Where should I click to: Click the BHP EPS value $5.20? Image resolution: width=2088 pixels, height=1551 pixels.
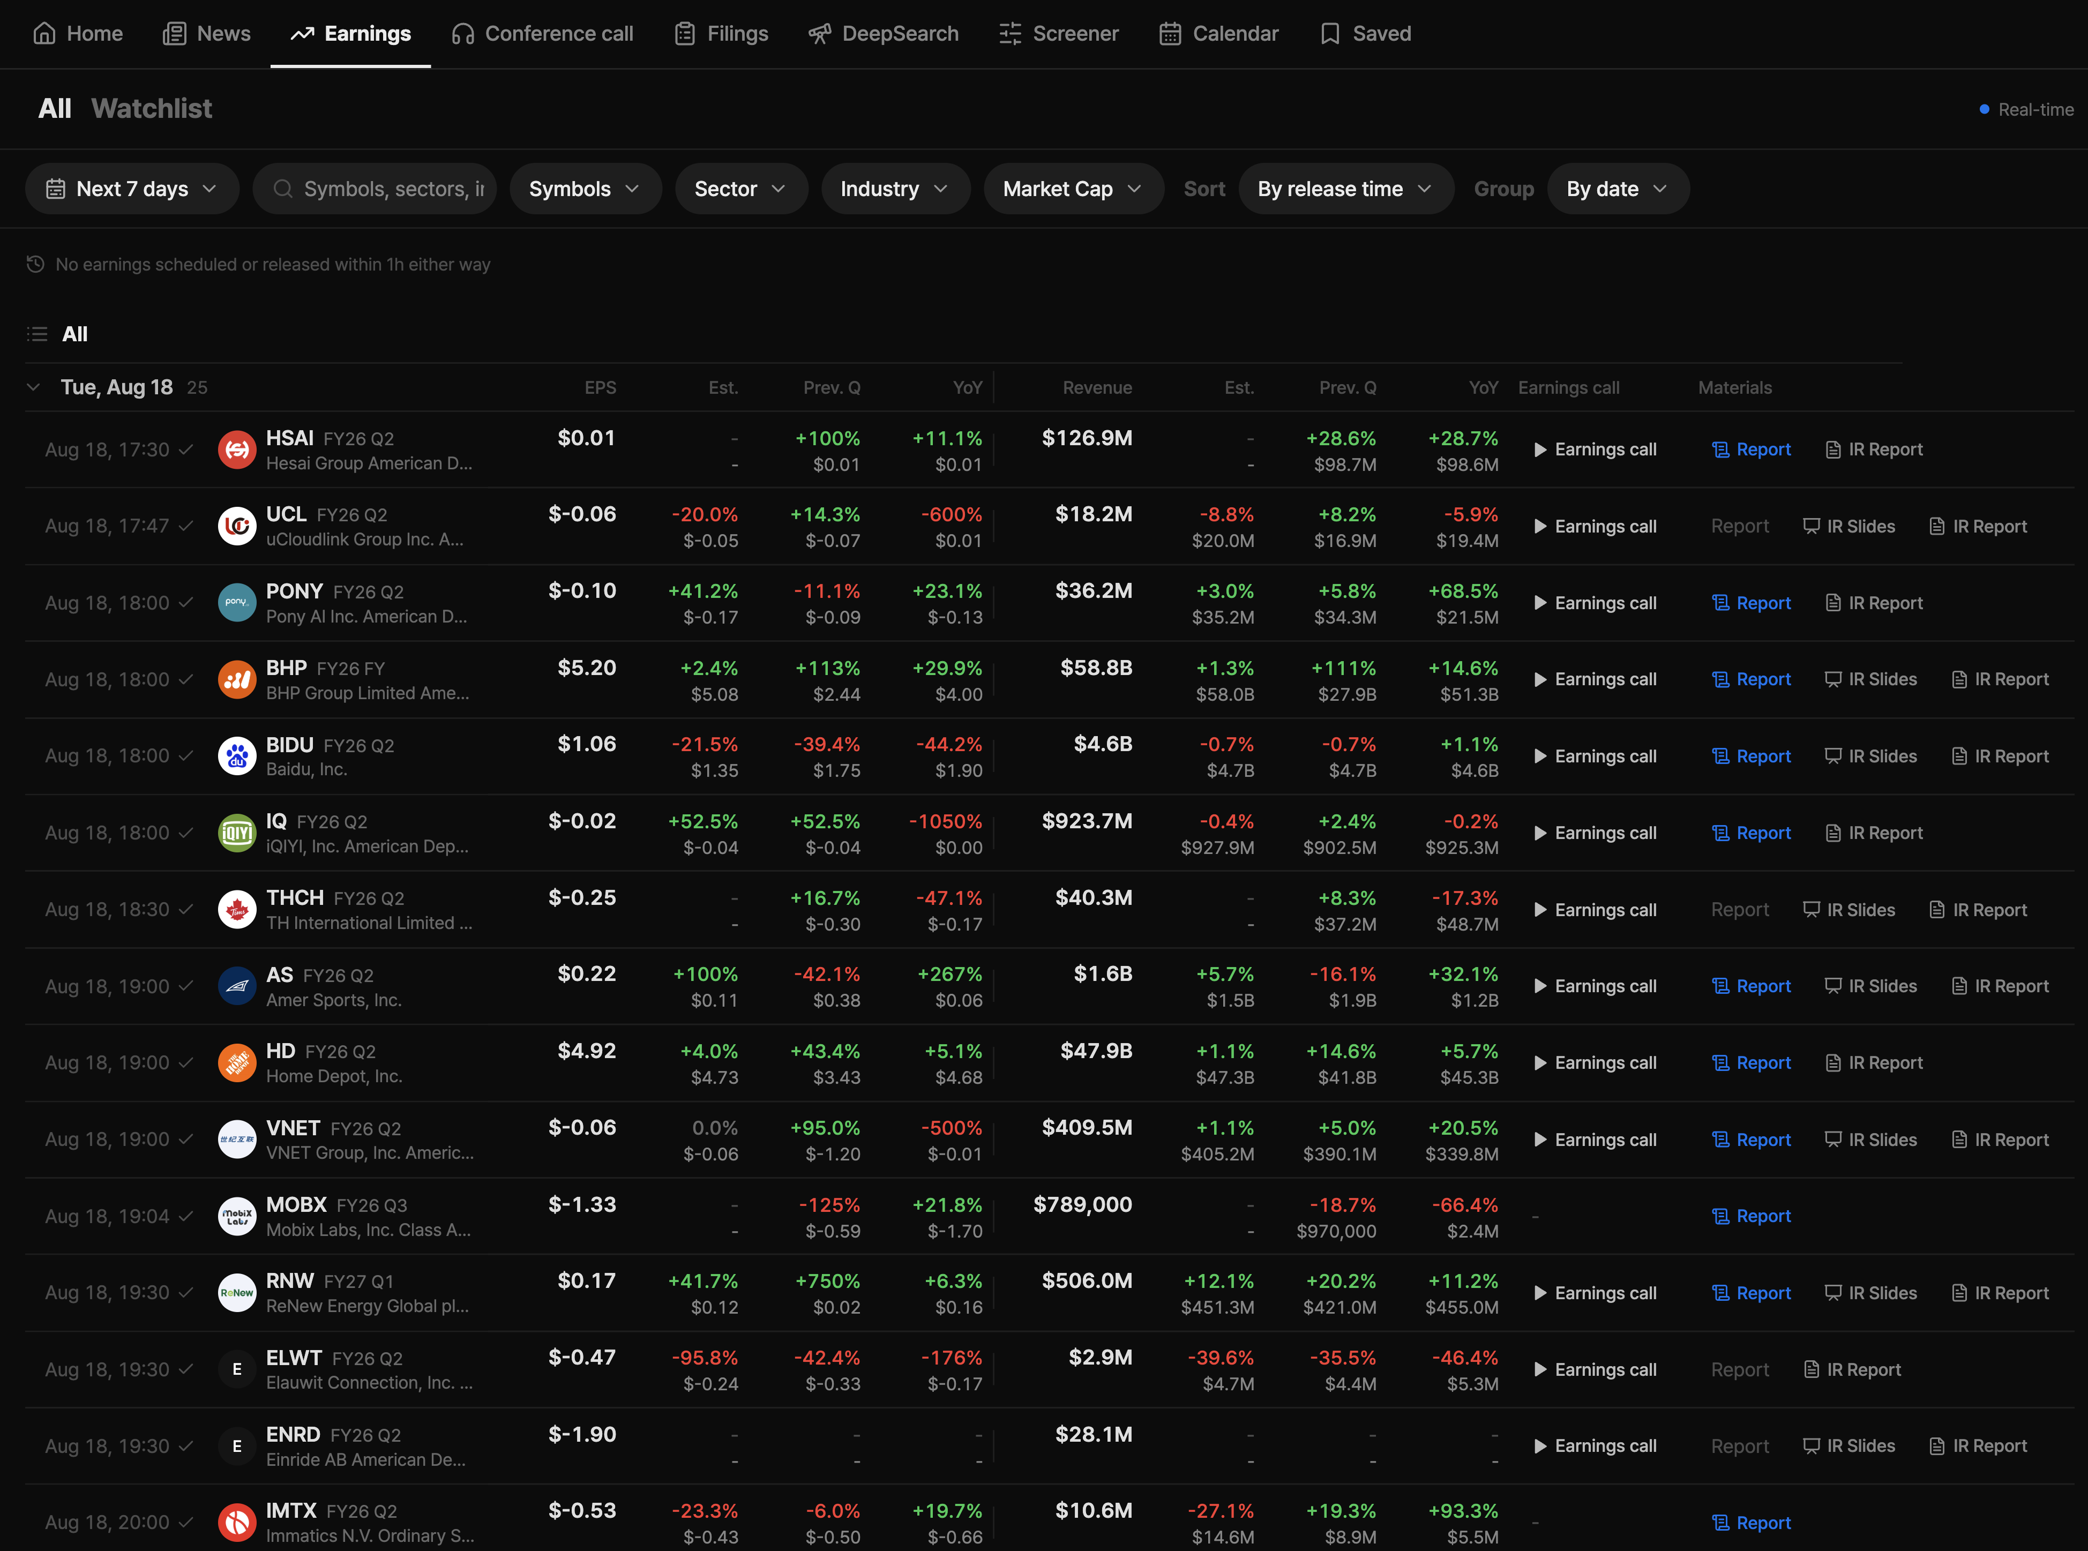click(x=587, y=668)
